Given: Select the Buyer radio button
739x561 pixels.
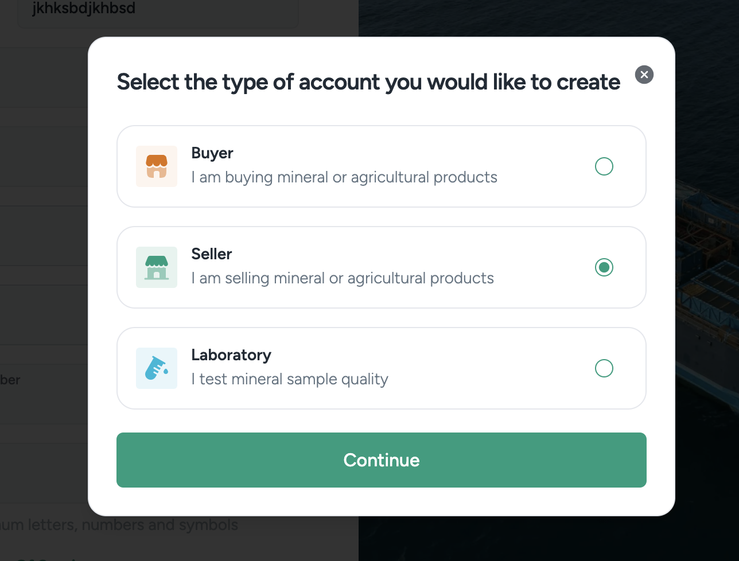Looking at the screenshot, I should 604,166.
